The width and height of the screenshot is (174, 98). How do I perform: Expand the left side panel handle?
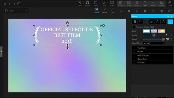coord(1,52)
